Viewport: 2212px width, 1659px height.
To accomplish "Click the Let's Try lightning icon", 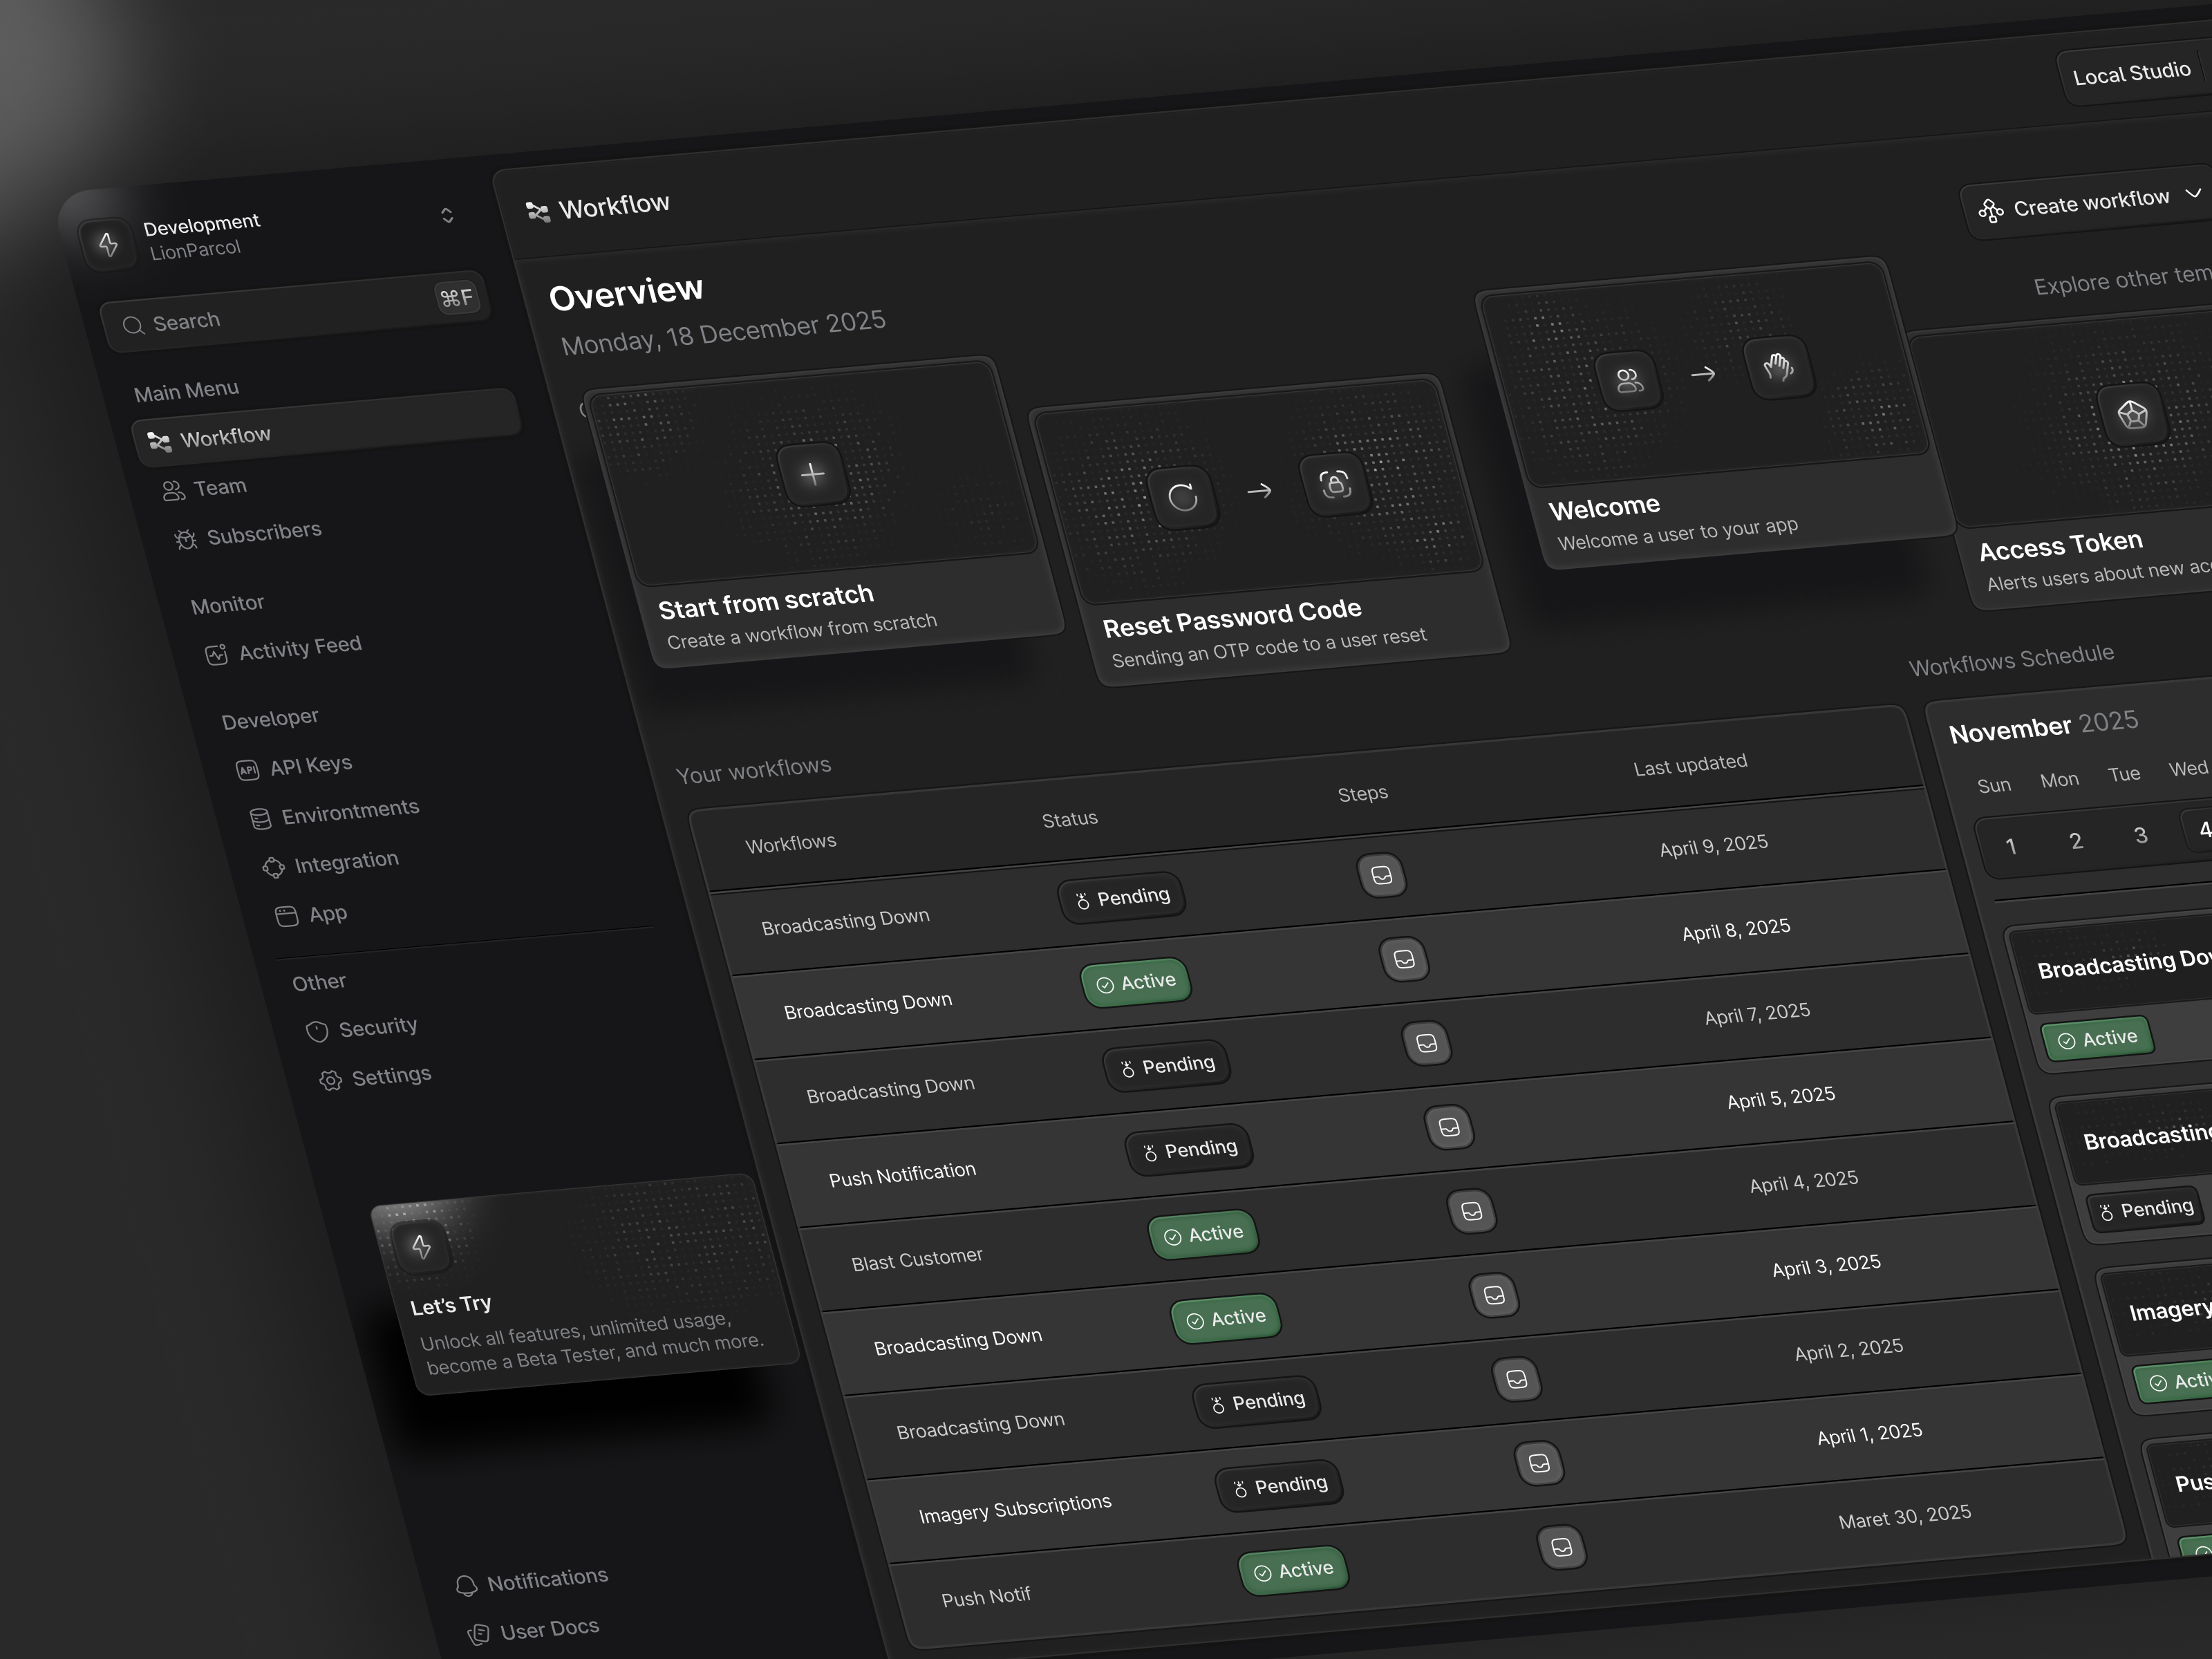I will click(421, 1246).
